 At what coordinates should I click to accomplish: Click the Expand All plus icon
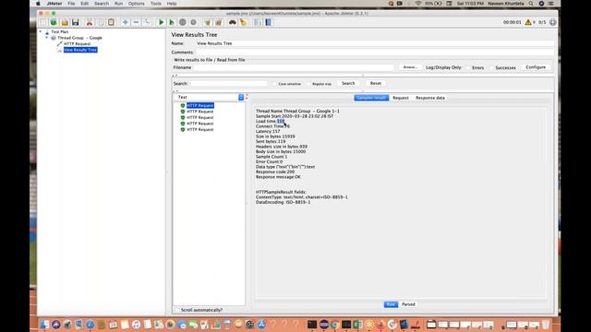(126, 22)
